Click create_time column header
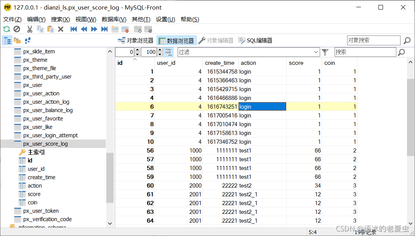The width and height of the screenshot is (415, 236). [x=220, y=63]
